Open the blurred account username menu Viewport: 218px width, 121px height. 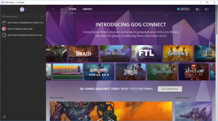click(185, 9)
